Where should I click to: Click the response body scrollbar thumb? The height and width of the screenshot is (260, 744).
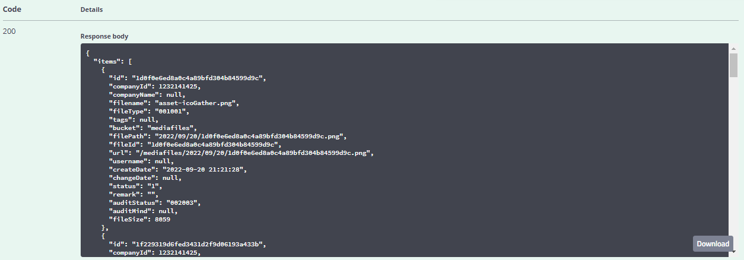point(733,64)
